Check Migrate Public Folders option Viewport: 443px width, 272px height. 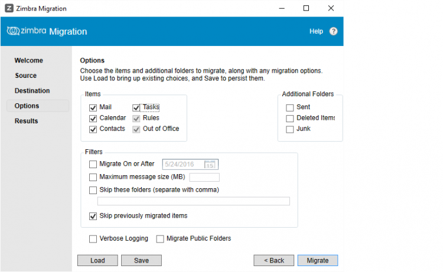coord(160,239)
